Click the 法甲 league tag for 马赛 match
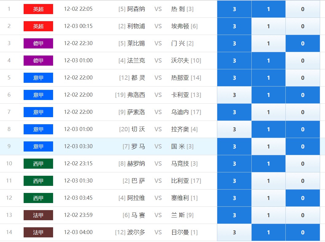Viewport: 325px width, 242px height. click(x=38, y=215)
